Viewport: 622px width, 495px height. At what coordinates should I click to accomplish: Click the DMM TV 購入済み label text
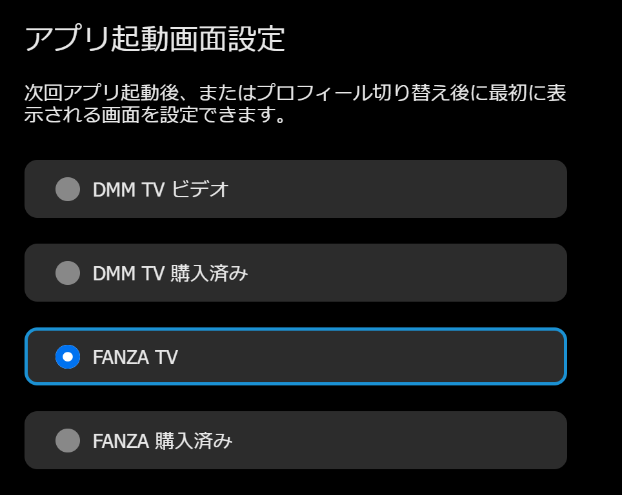coord(170,273)
